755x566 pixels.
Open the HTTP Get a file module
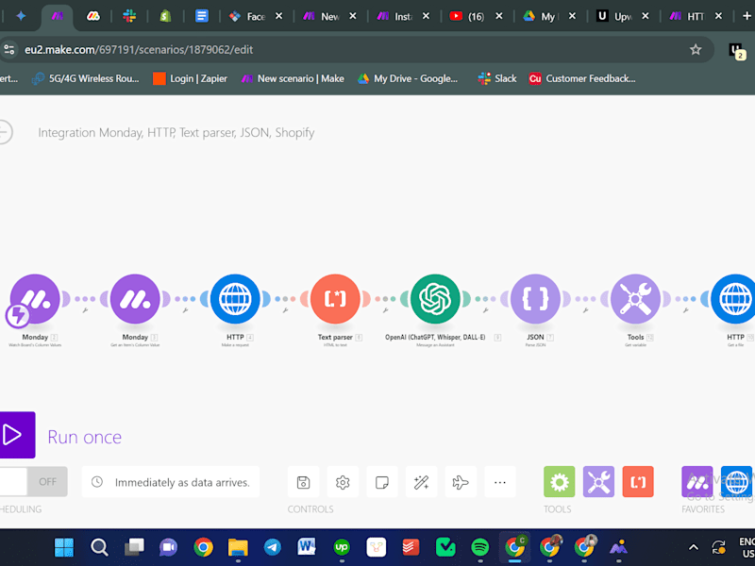[x=734, y=299]
